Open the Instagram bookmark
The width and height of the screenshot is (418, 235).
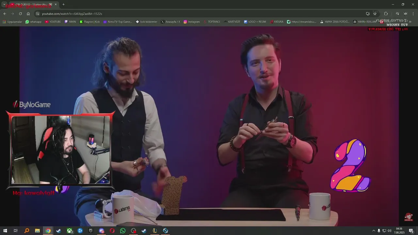(192, 22)
